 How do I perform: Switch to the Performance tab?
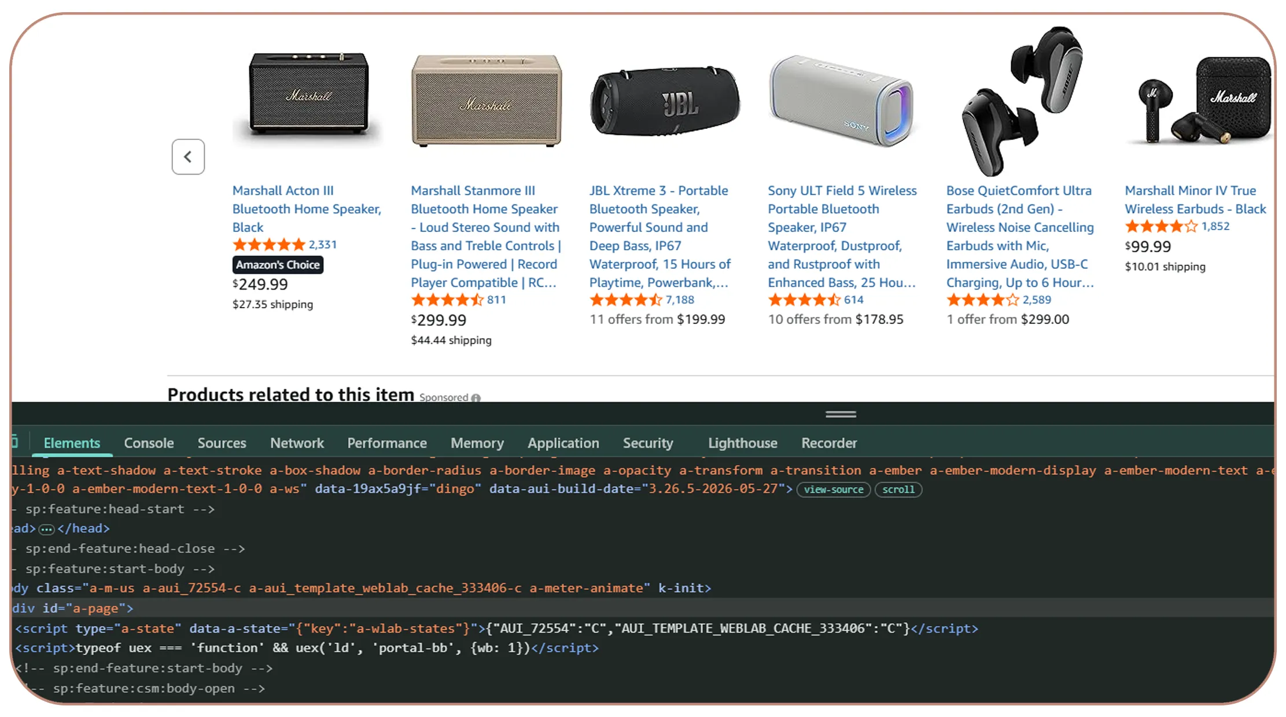click(x=387, y=443)
